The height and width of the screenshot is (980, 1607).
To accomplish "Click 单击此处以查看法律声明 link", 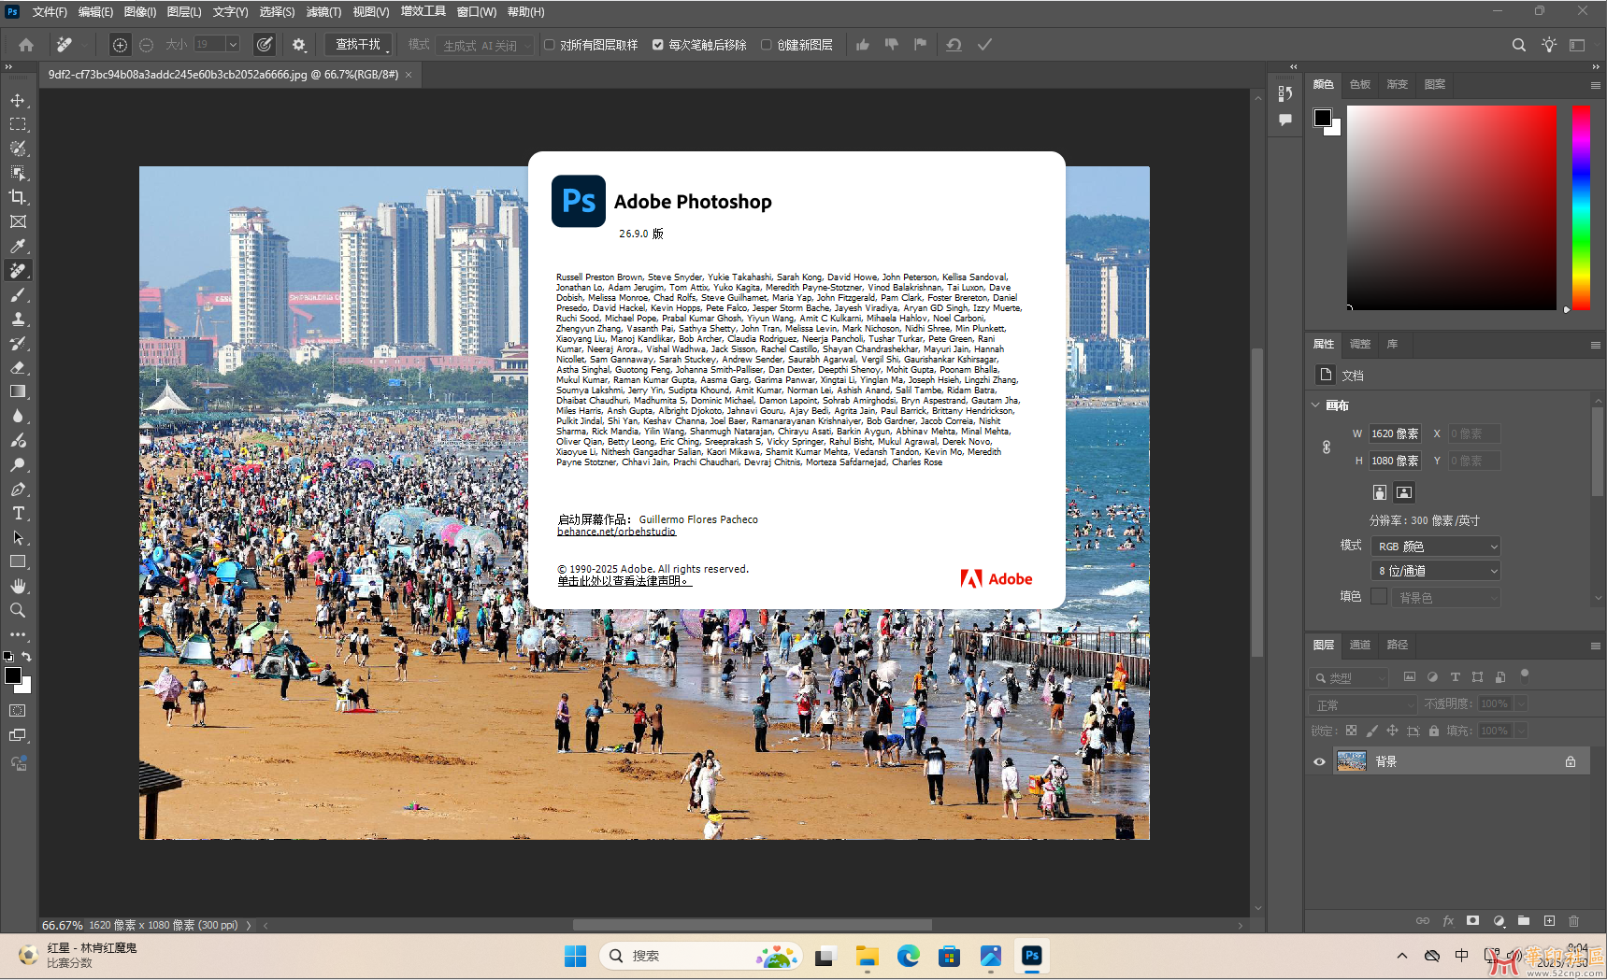I will pyautogui.click(x=624, y=581).
